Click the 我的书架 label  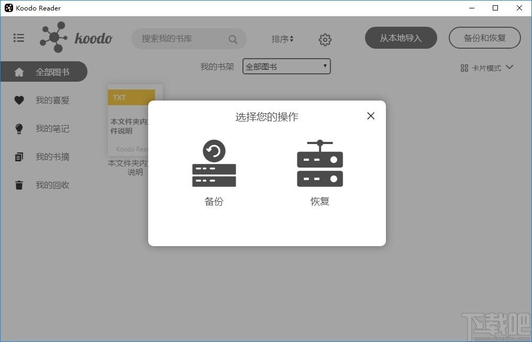click(217, 67)
